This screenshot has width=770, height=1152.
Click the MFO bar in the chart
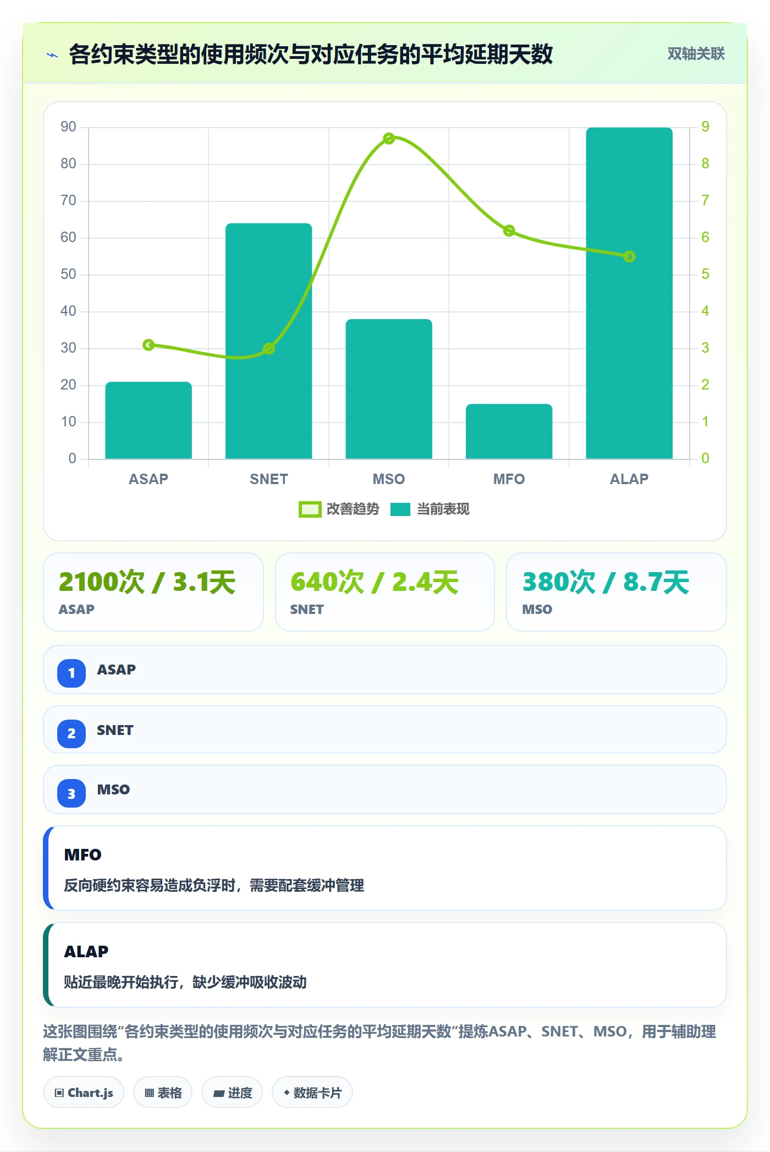tap(509, 431)
